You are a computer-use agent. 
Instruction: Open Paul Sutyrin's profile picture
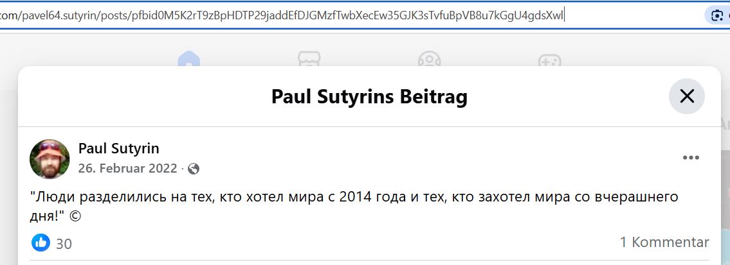coord(50,159)
